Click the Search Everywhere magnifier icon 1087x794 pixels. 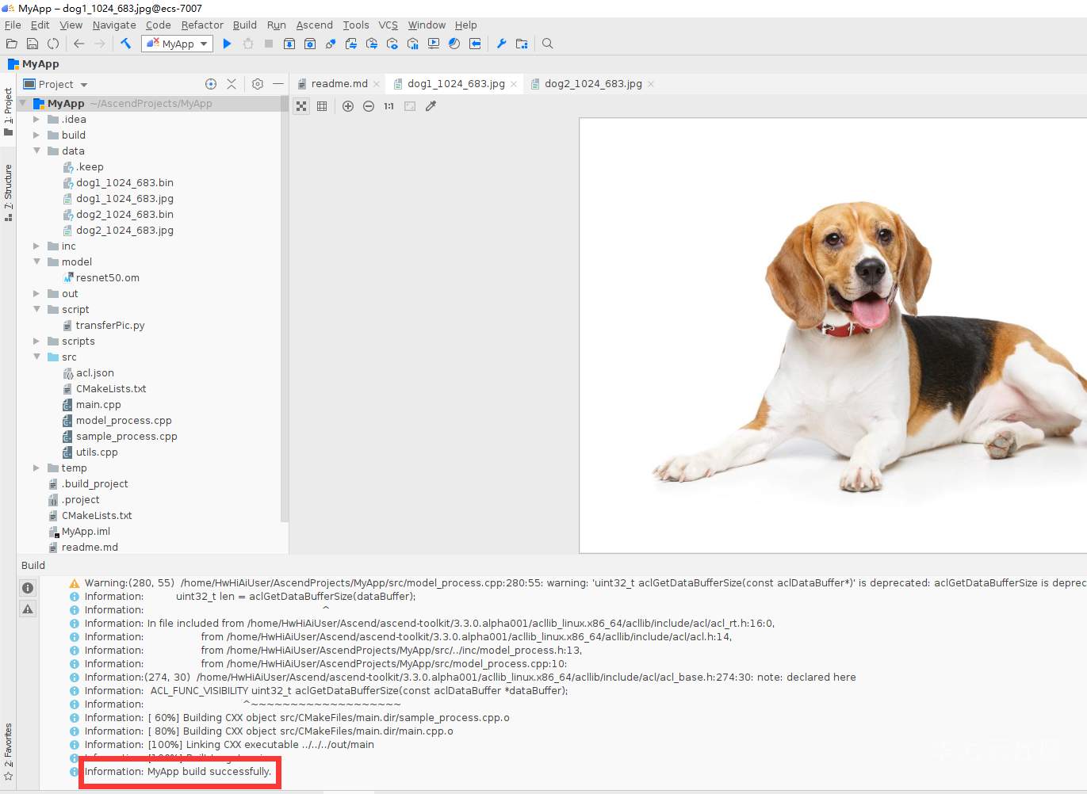547,44
